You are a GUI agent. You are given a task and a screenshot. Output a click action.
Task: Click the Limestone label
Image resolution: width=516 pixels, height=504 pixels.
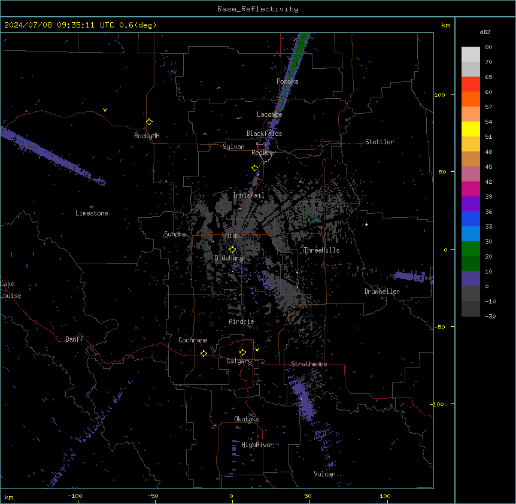tap(92, 213)
